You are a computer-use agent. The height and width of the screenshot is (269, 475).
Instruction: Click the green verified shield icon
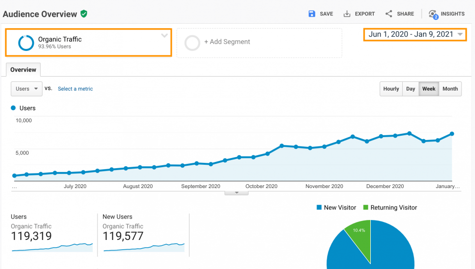pos(84,14)
